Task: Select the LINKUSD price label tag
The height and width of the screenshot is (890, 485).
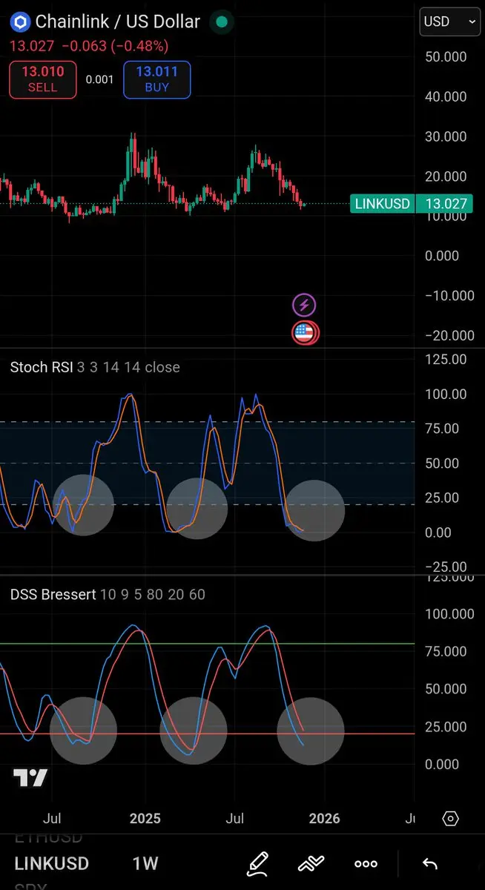Action: coord(382,203)
